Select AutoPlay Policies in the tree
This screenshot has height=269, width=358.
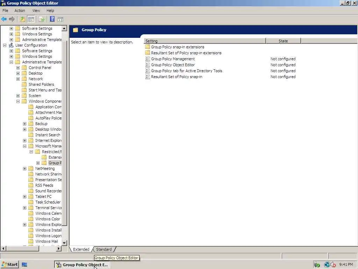48,118
